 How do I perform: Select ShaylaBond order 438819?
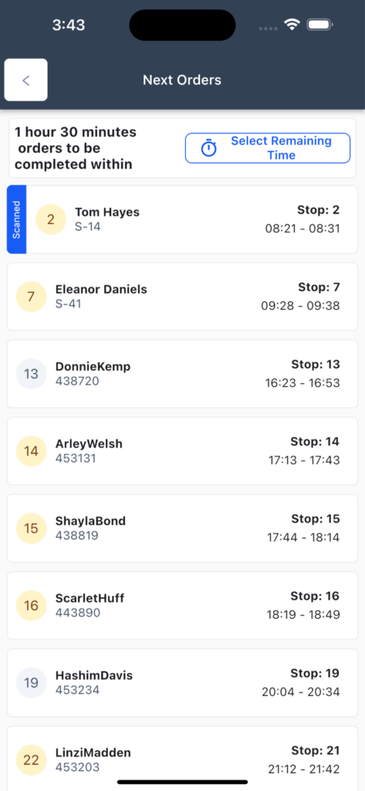pyautogui.click(x=182, y=528)
